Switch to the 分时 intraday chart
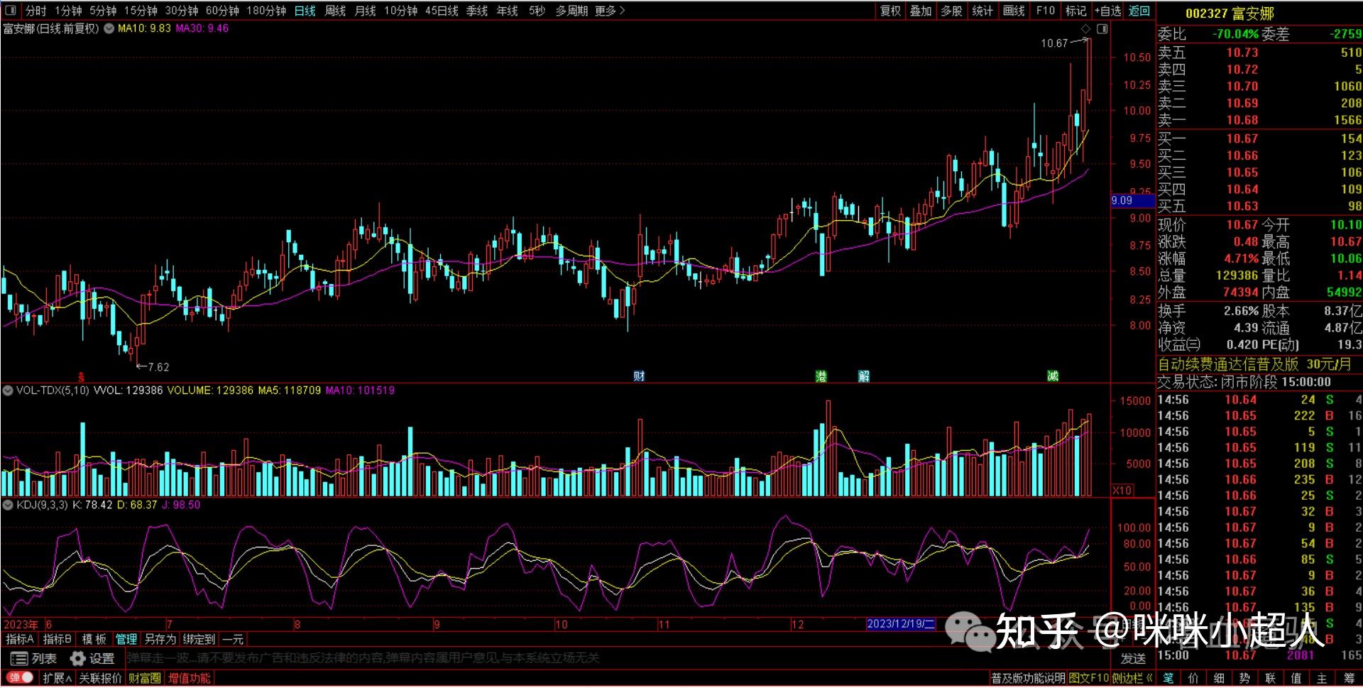The height and width of the screenshot is (688, 1363). coord(35,11)
